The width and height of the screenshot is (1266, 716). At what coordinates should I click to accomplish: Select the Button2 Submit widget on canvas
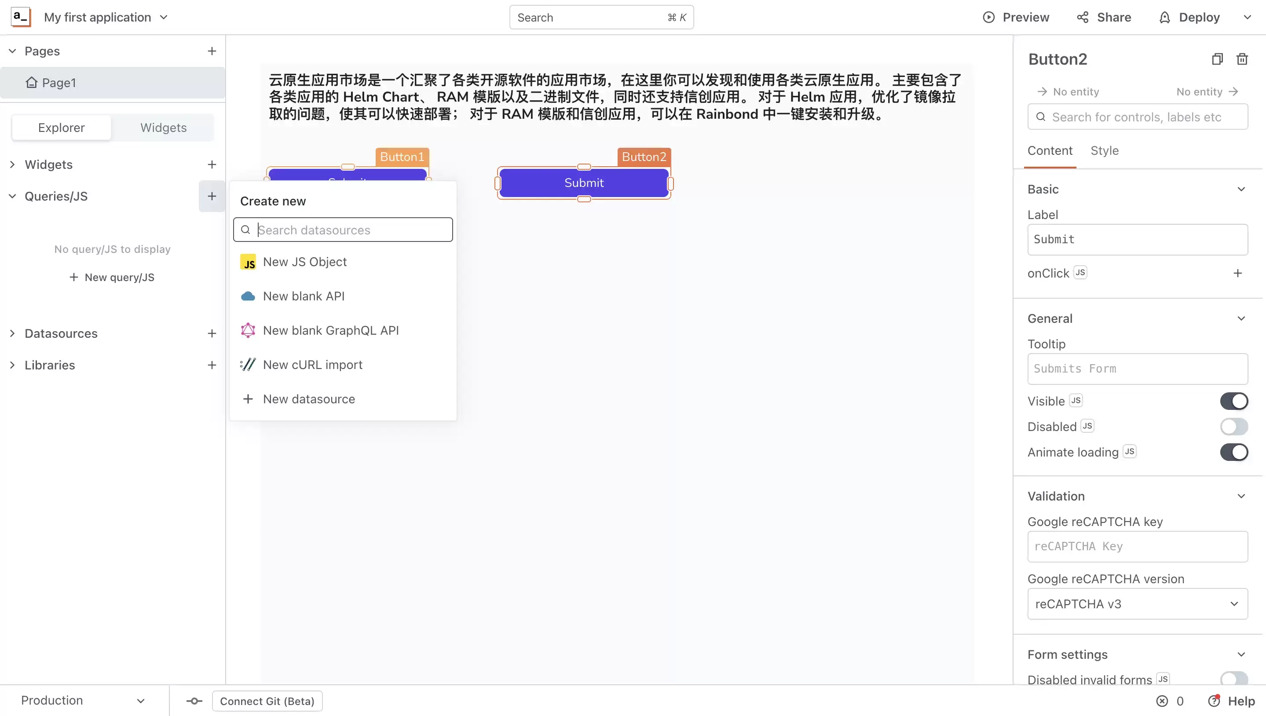coord(584,183)
